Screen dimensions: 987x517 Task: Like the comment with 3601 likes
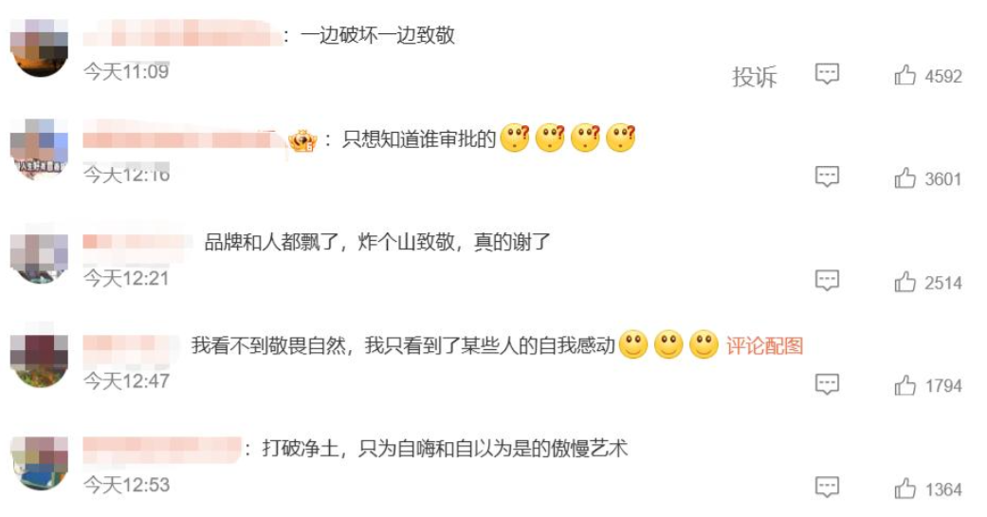[905, 178]
